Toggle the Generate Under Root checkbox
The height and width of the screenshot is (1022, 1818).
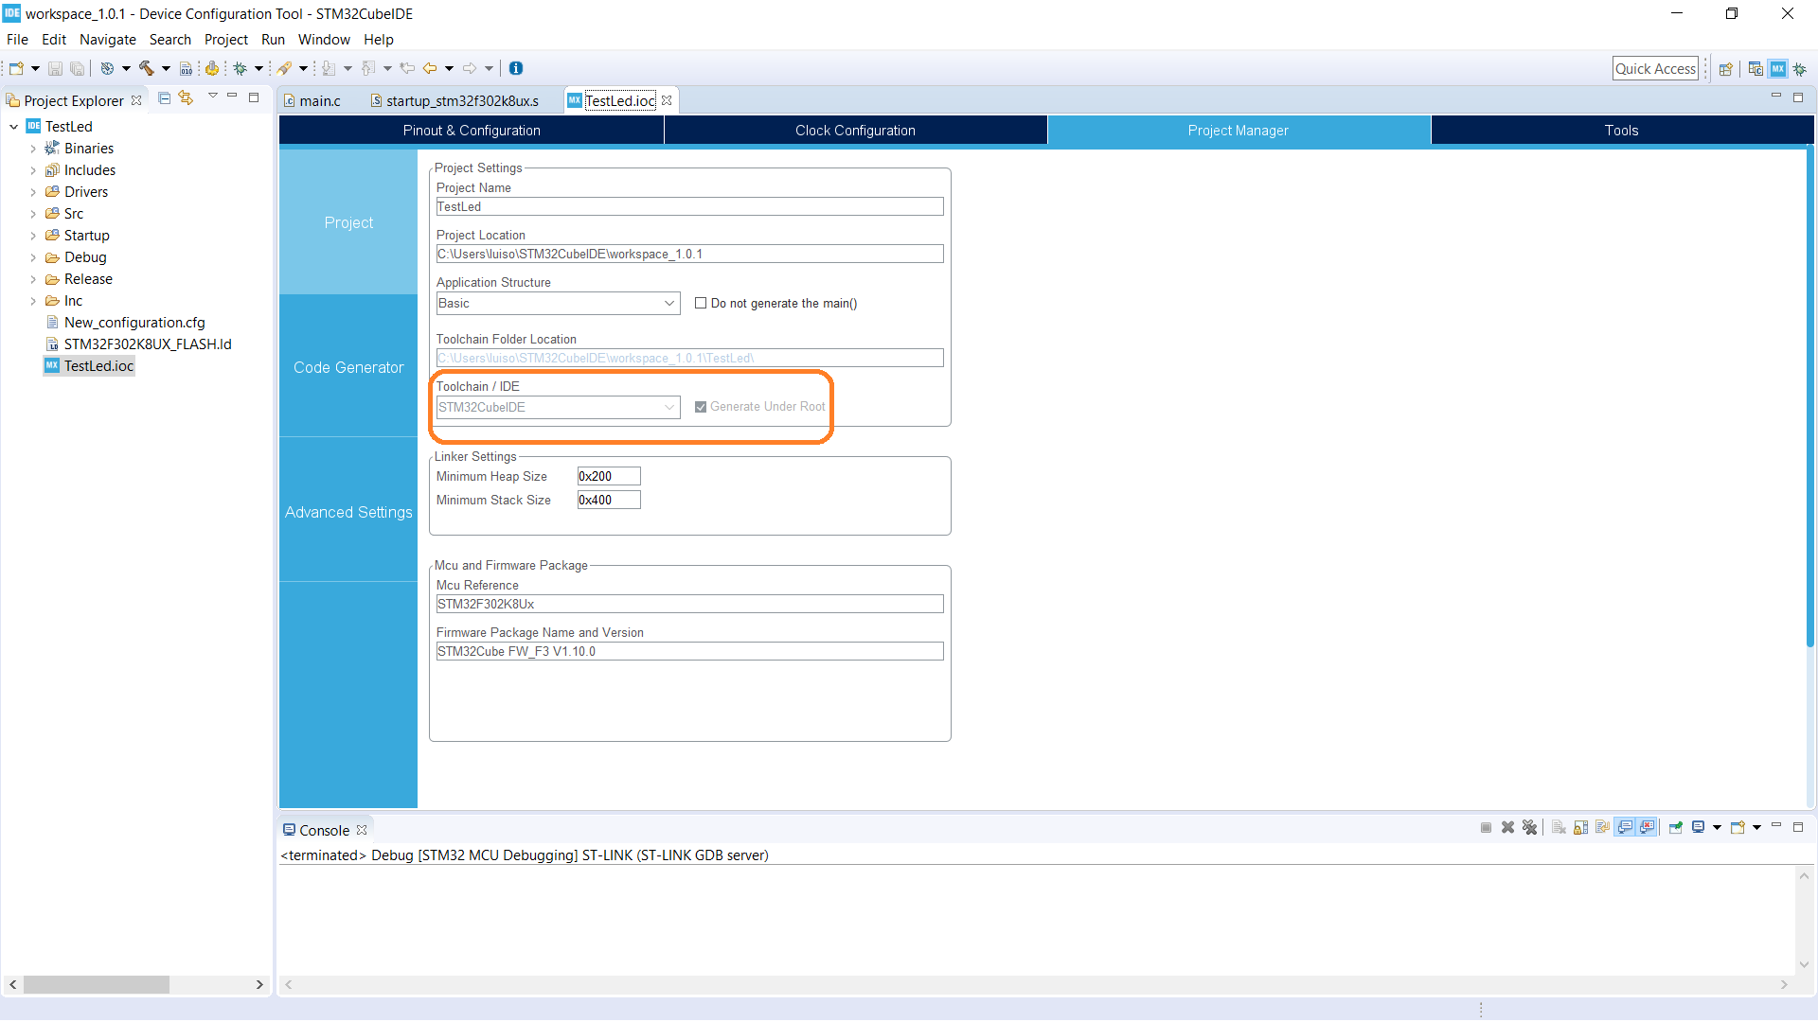coord(701,407)
